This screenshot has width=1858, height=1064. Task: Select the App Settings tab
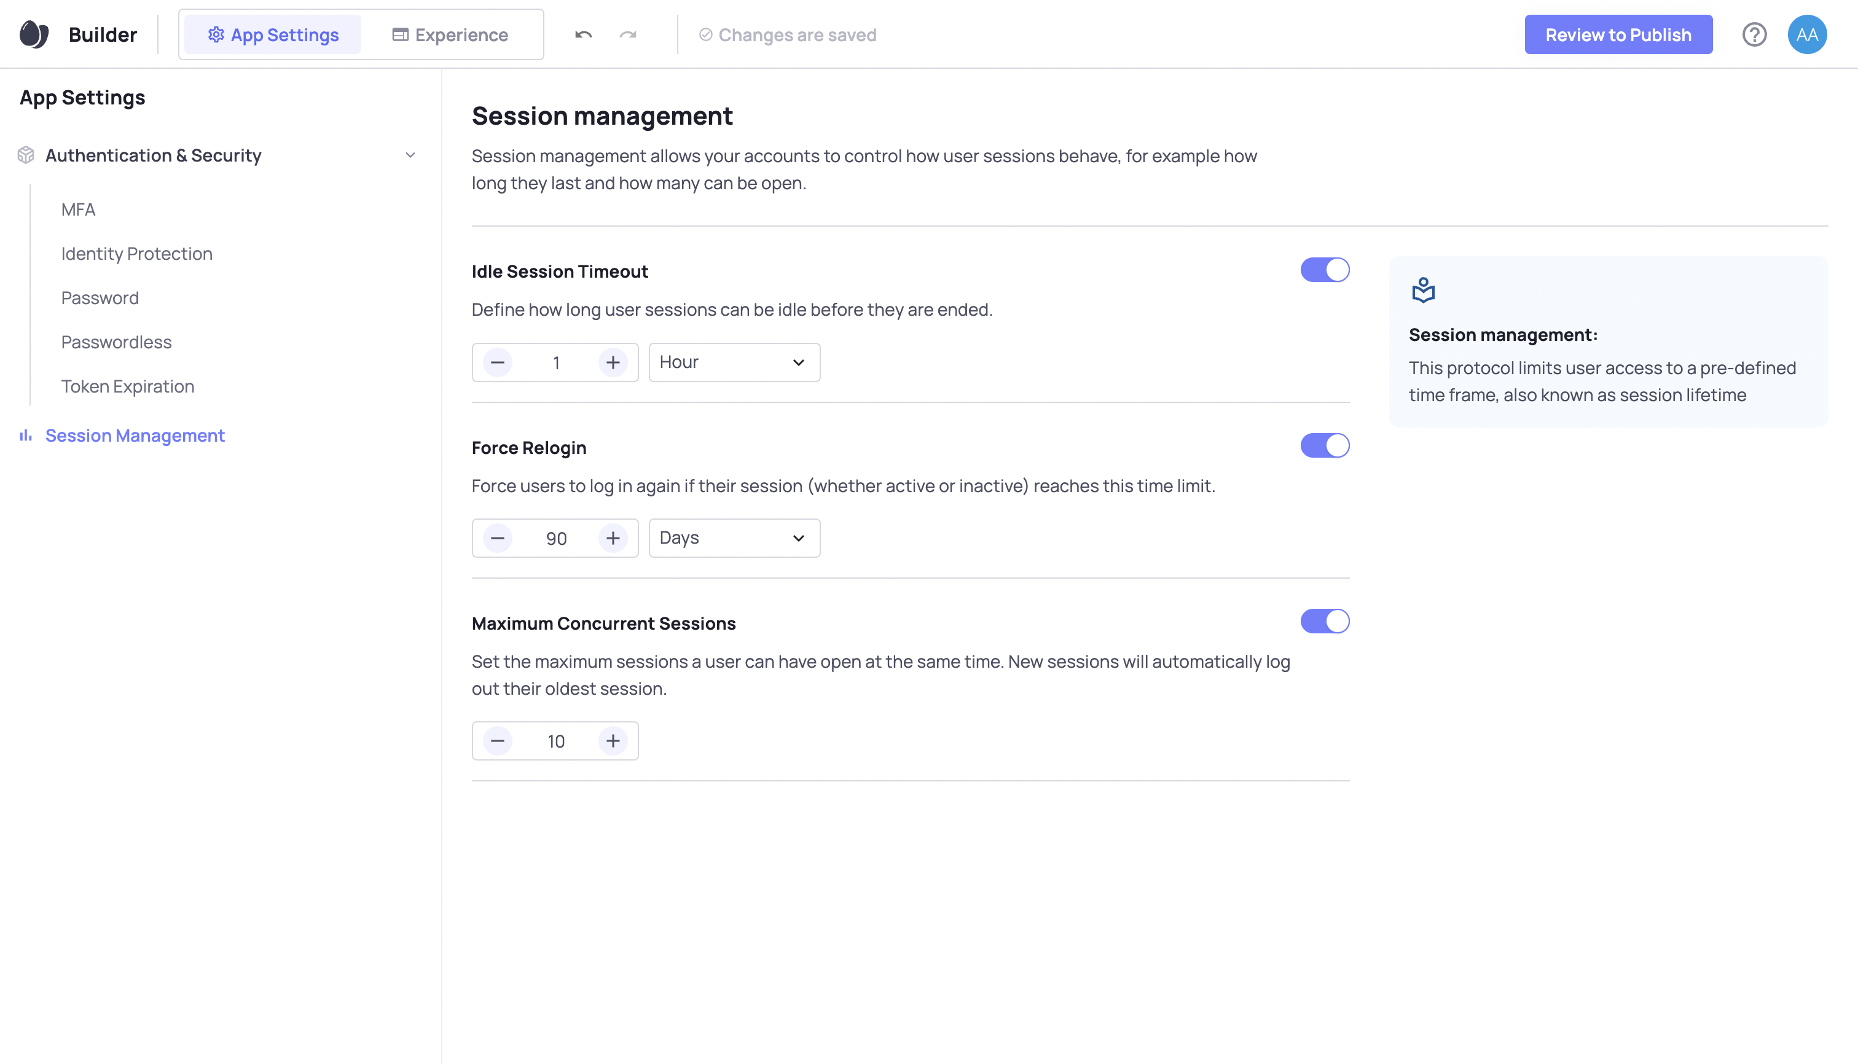coord(273,34)
